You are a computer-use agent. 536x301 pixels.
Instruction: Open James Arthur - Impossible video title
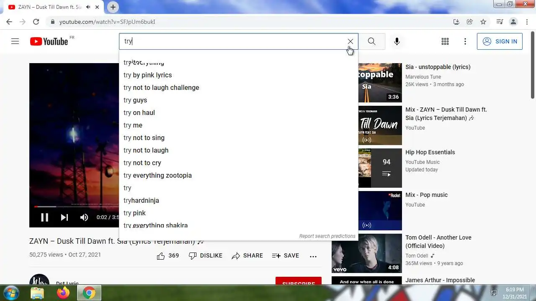point(440,280)
